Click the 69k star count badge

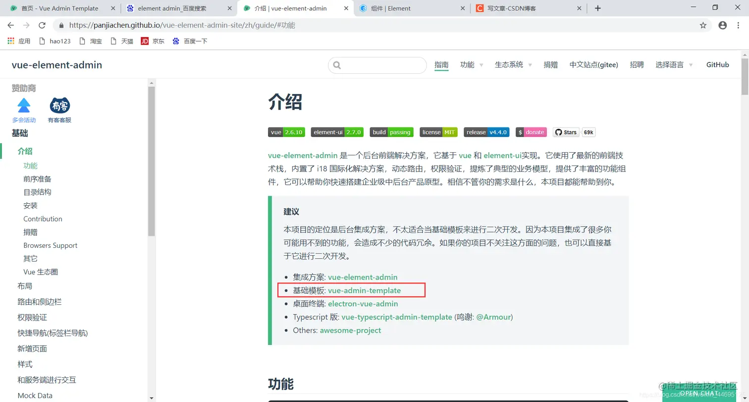click(588, 132)
